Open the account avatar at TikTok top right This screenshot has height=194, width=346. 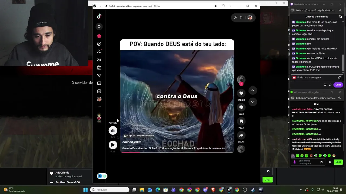pyautogui.click(x=250, y=18)
